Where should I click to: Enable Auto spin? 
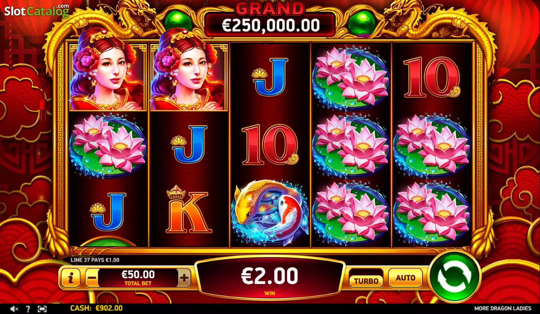(x=405, y=278)
